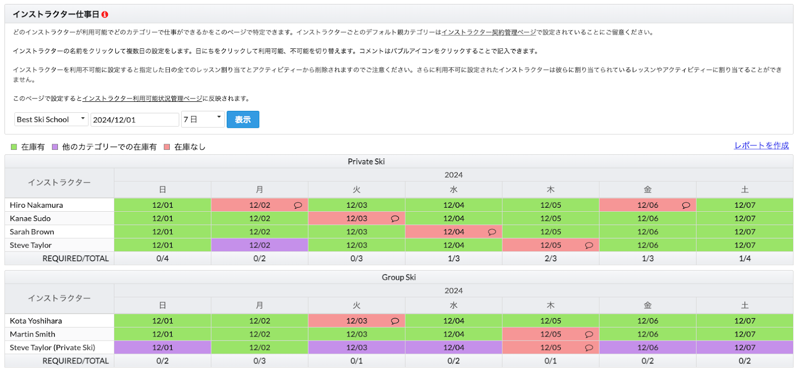Open Private Ski comment bubble for Steve Taylor 12/05
This screenshot has height=372, width=799.
point(589,246)
